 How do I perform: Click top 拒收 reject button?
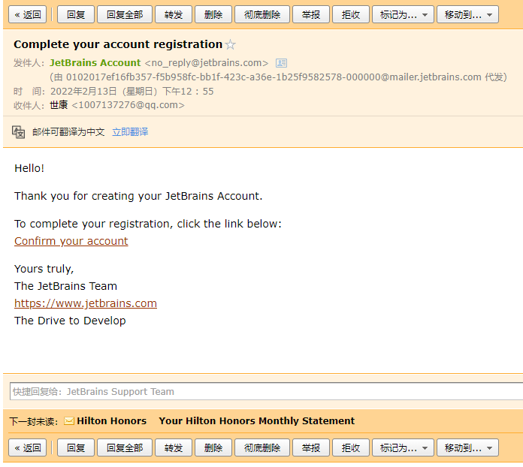point(351,15)
